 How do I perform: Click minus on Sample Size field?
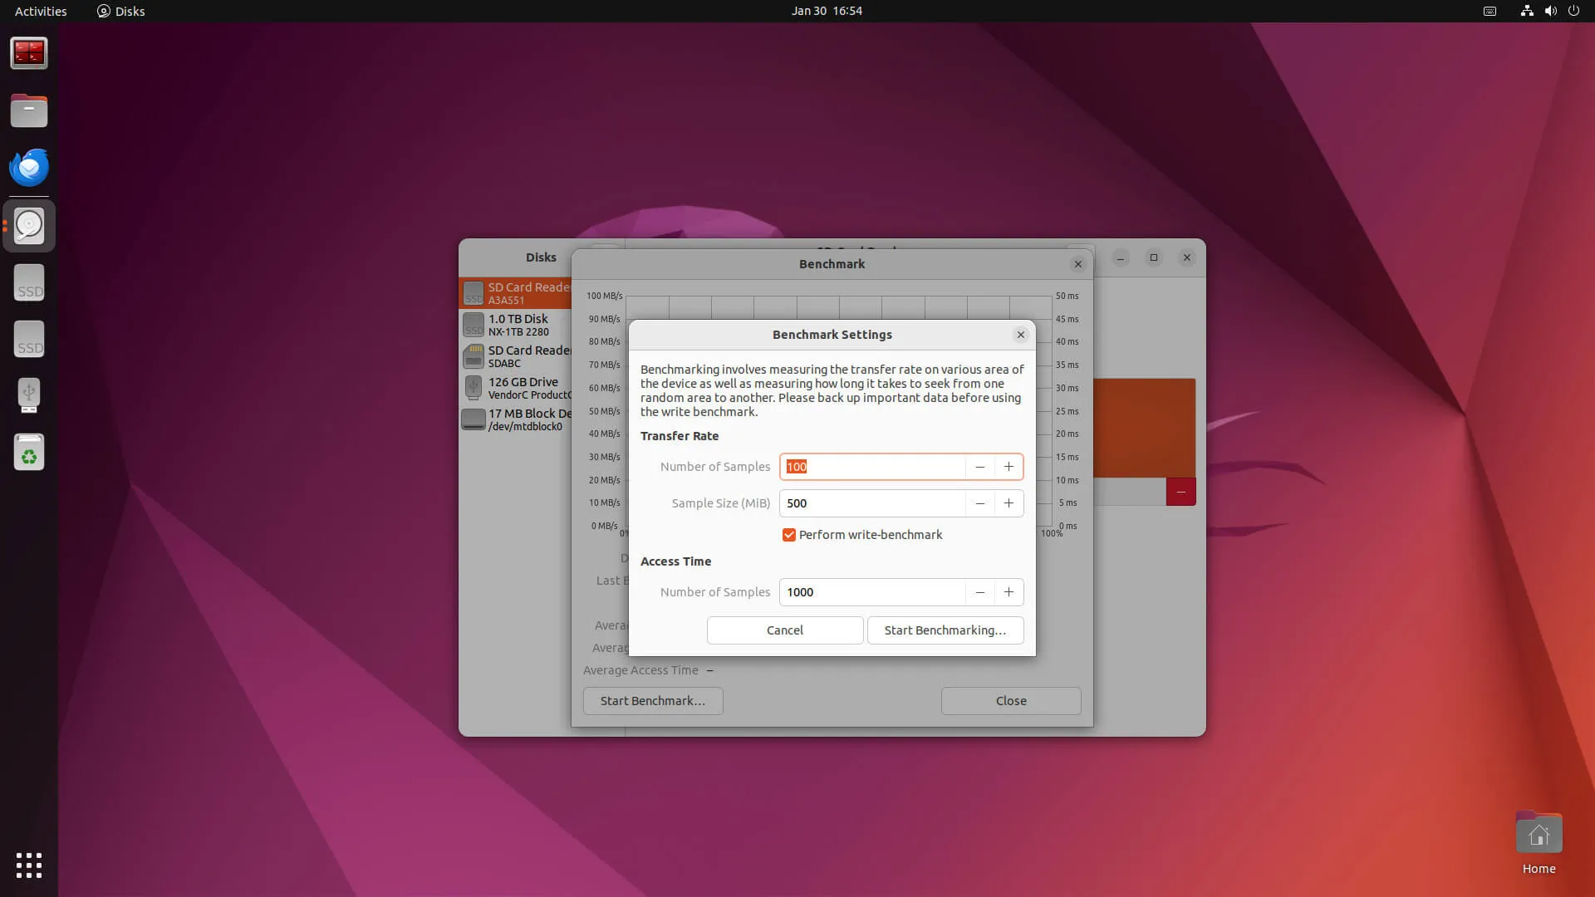(980, 503)
